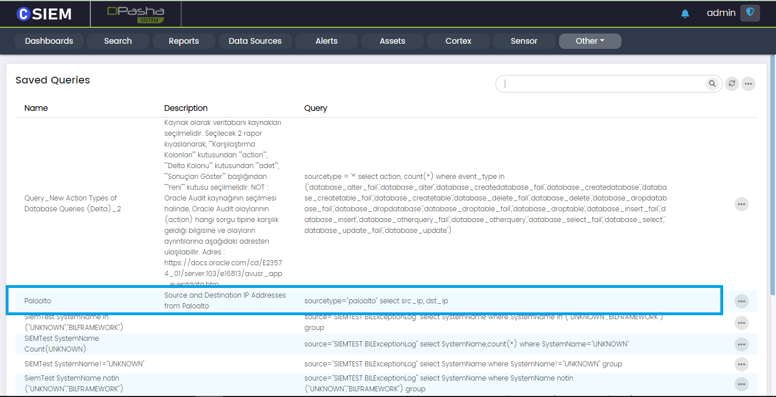Open the more options icon beside refresh
Image resolution: width=776 pixels, height=397 pixels.
point(749,84)
